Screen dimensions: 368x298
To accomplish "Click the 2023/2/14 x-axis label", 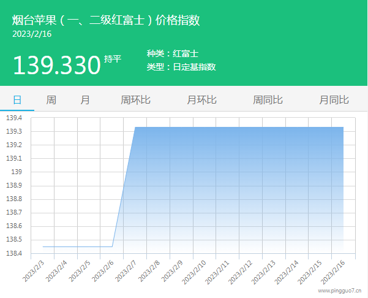I will (x=287, y=272).
